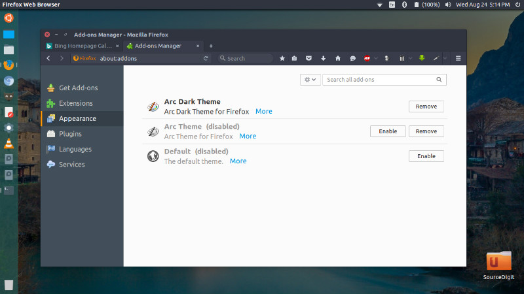Close the Bing Homepage Gallery tab
The image size is (524, 294).
[x=117, y=46]
